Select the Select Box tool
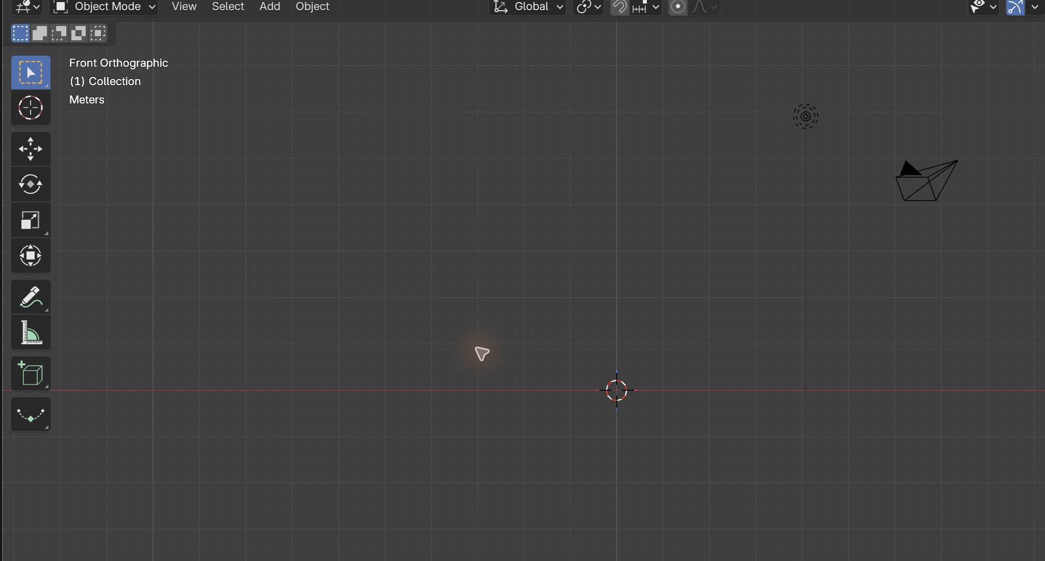The image size is (1045, 561). [x=31, y=72]
